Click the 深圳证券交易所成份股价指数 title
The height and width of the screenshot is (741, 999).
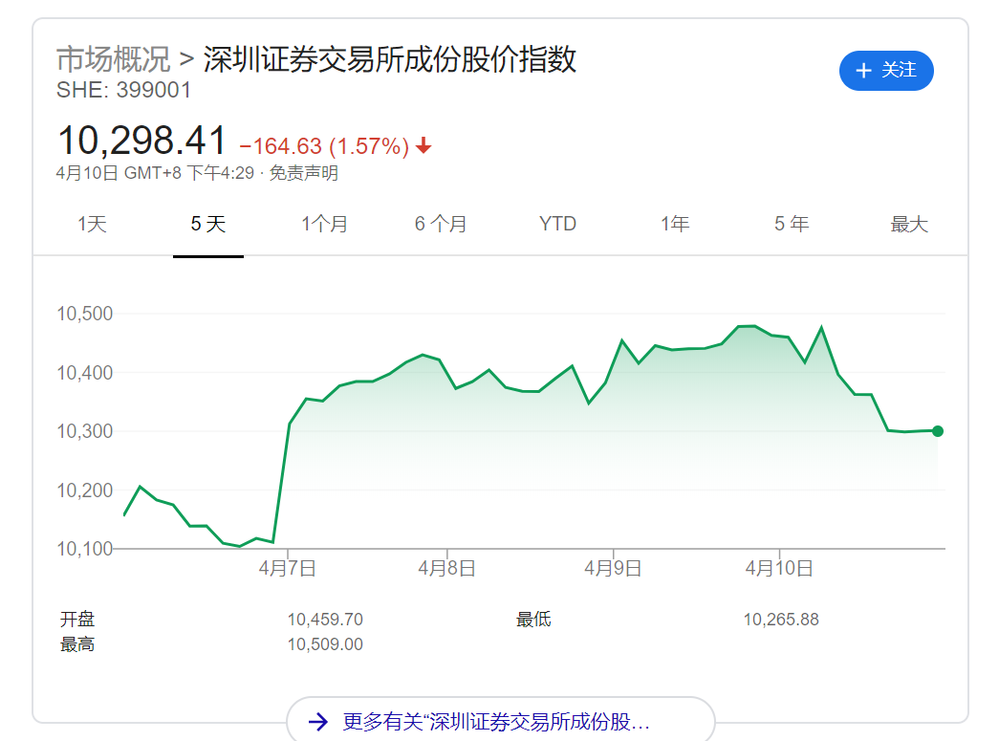pos(390,59)
